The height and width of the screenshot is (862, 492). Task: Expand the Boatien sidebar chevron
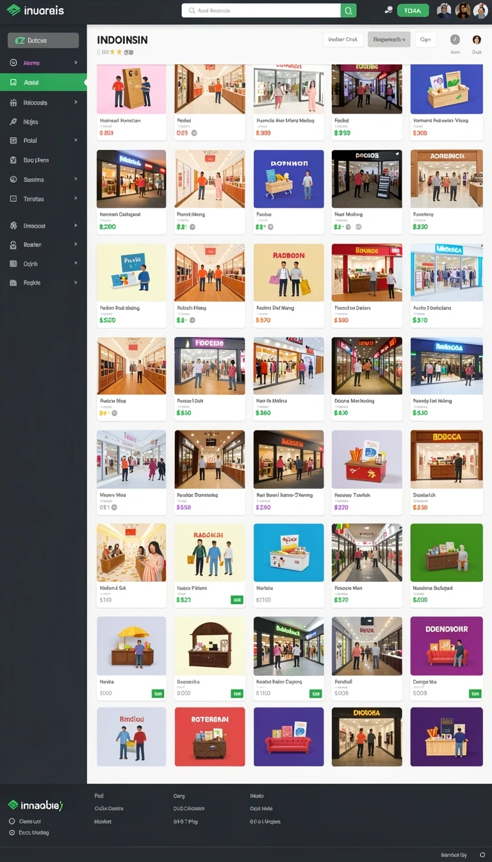click(x=76, y=245)
